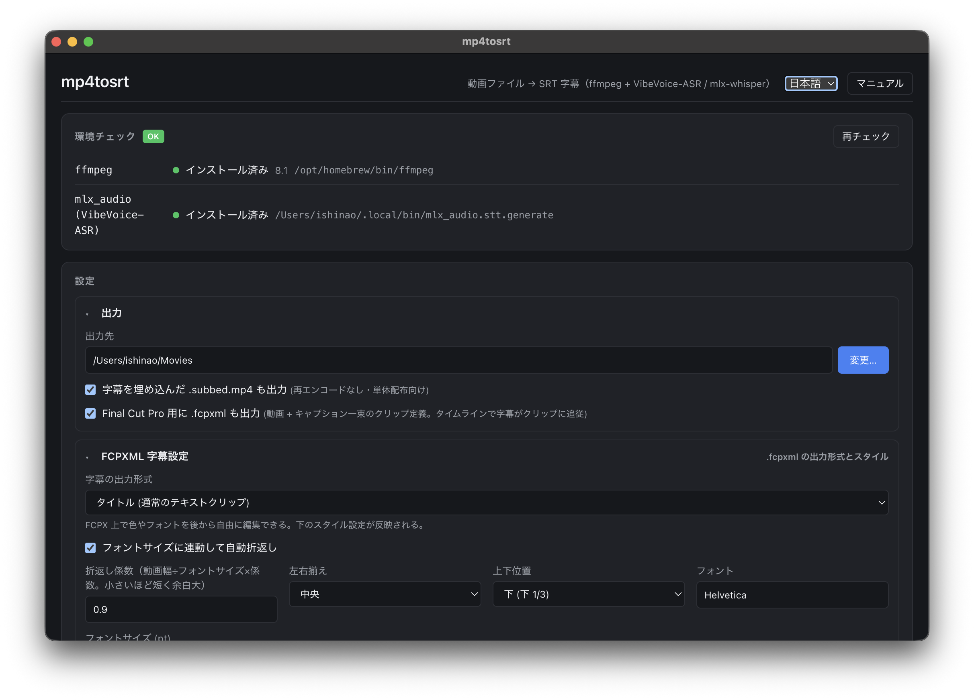Click the green status dot for mlx_audio
Screen dimensions: 974x700
click(x=176, y=215)
